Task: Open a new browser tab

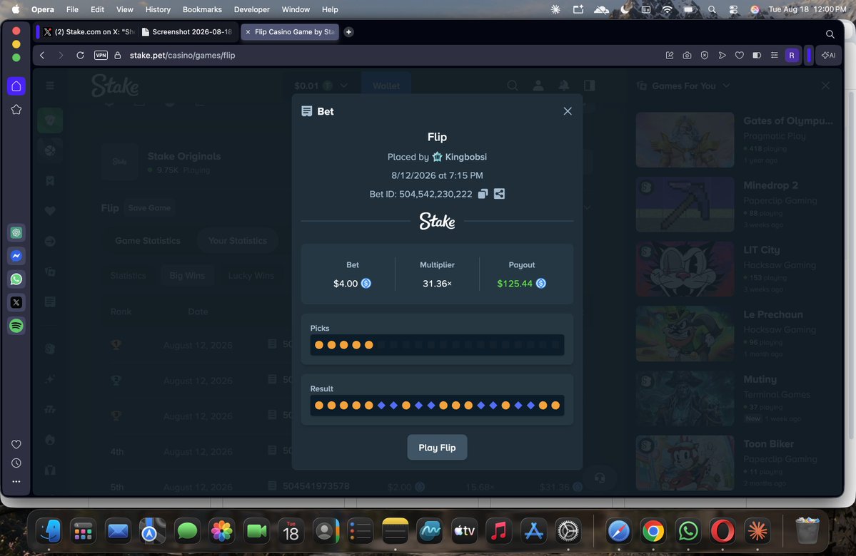Action: coord(348,31)
